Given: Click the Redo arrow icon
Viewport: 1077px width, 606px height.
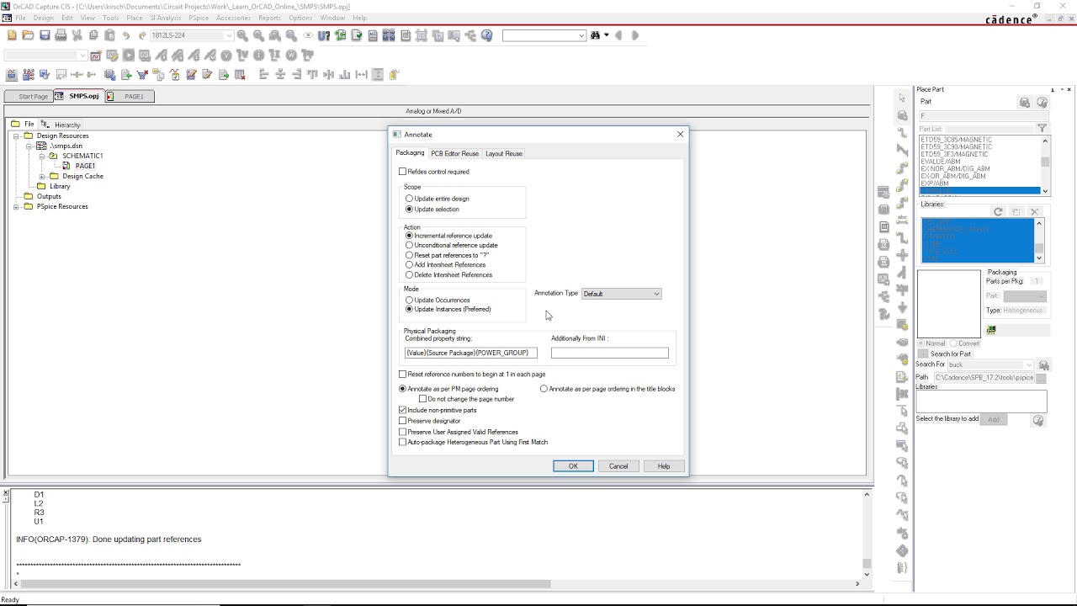Looking at the screenshot, I should (x=142, y=35).
